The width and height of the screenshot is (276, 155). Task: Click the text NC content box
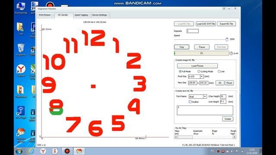[205, 110]
